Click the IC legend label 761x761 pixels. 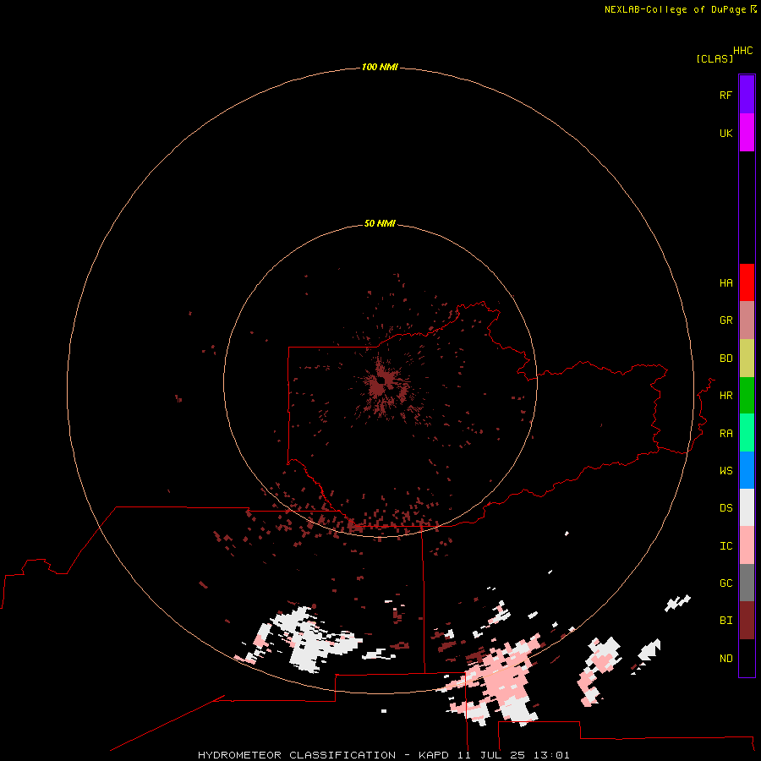pyautogui.click(x=725, y=546)
